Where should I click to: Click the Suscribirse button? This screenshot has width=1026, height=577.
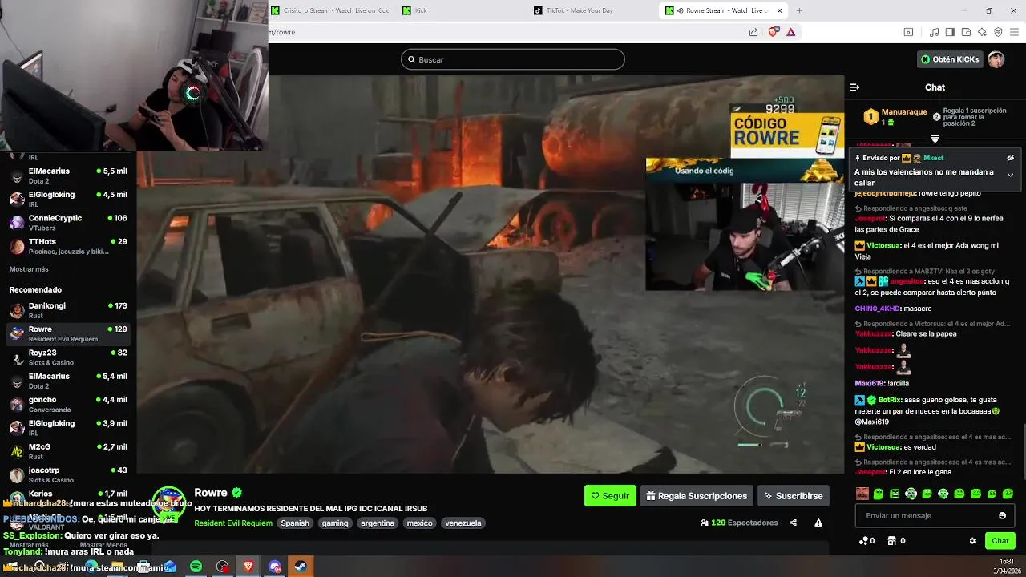point(794,496)
